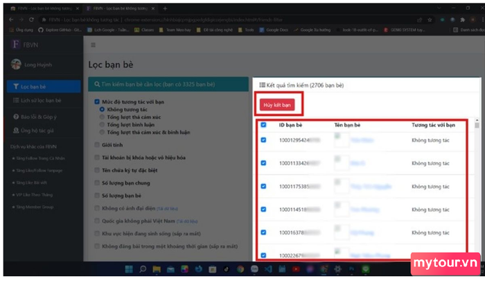
Task: Launch TikTok from the taskbar
Action: coord(226,269)
